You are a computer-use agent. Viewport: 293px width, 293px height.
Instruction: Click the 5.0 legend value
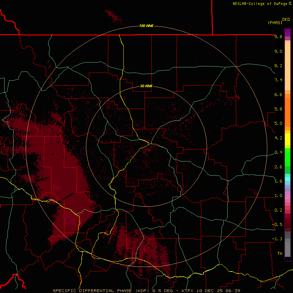point(278,123)
